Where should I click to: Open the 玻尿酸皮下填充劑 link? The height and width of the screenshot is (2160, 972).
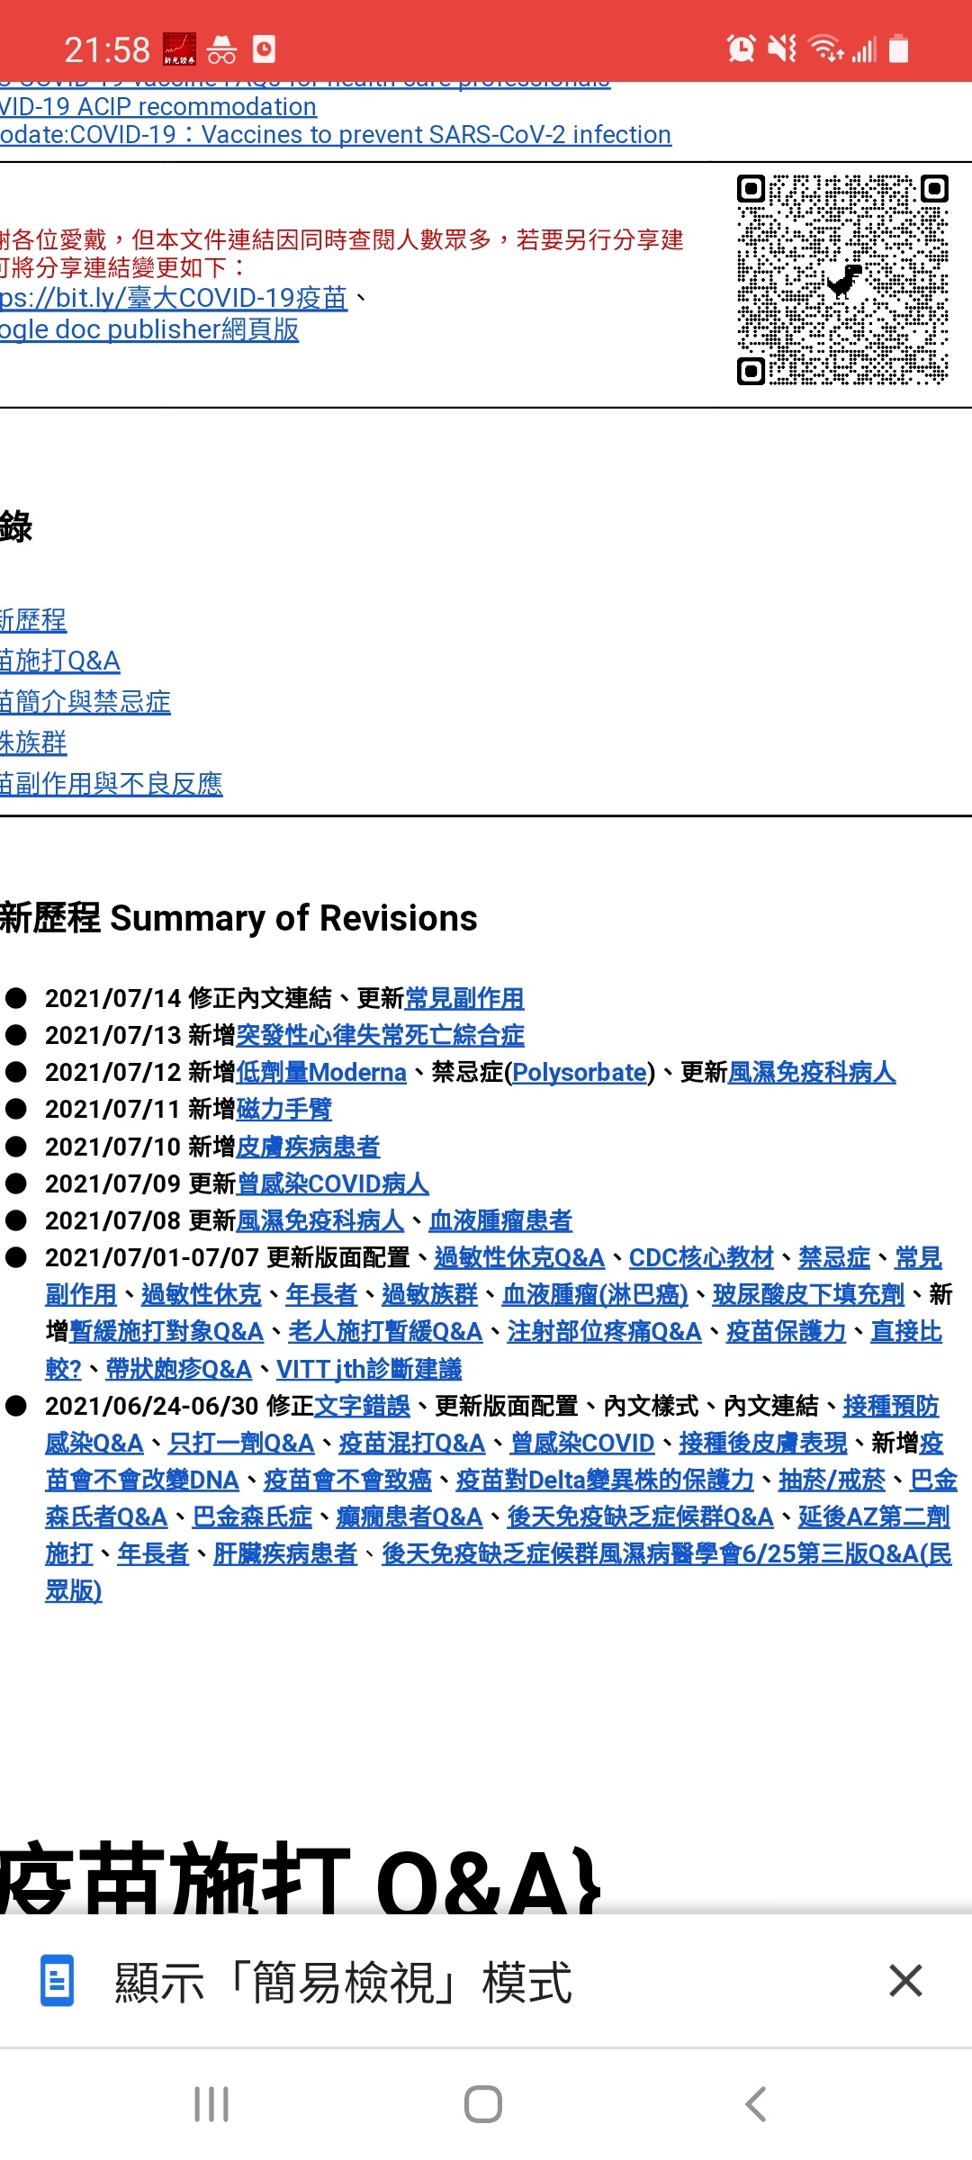[808, 1294]
